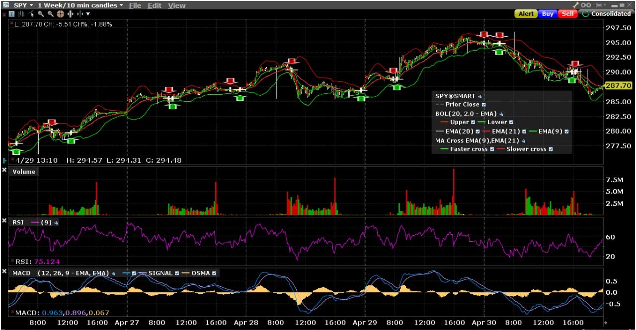Toggle the Faster cross checkbox
This screenshot has height=330, width=636.
492,149
